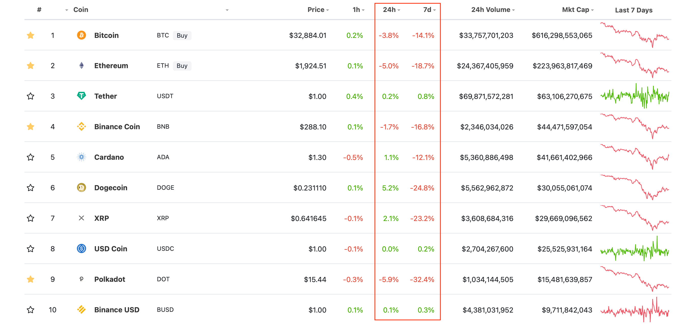Click the USDT ticker symbol

[165, 96]
